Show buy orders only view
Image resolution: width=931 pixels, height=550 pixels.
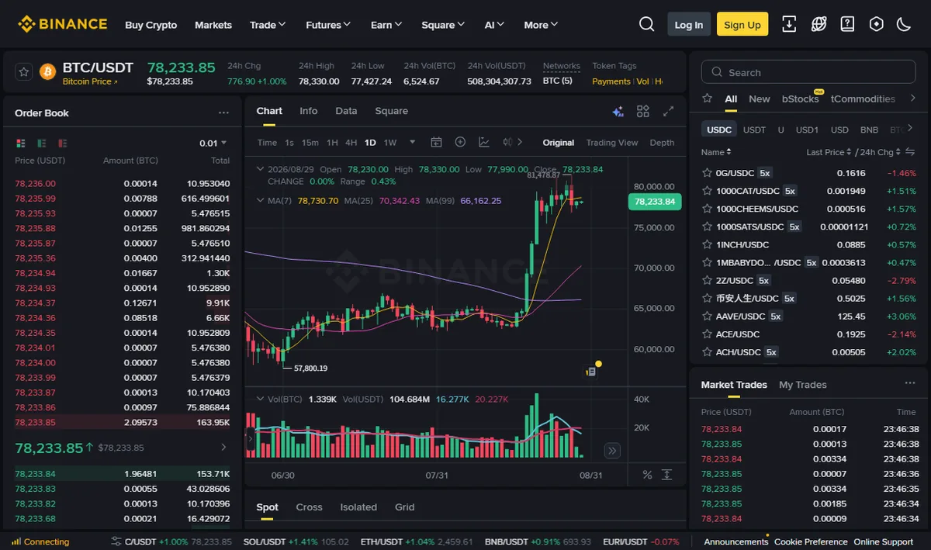pos(41,143)
